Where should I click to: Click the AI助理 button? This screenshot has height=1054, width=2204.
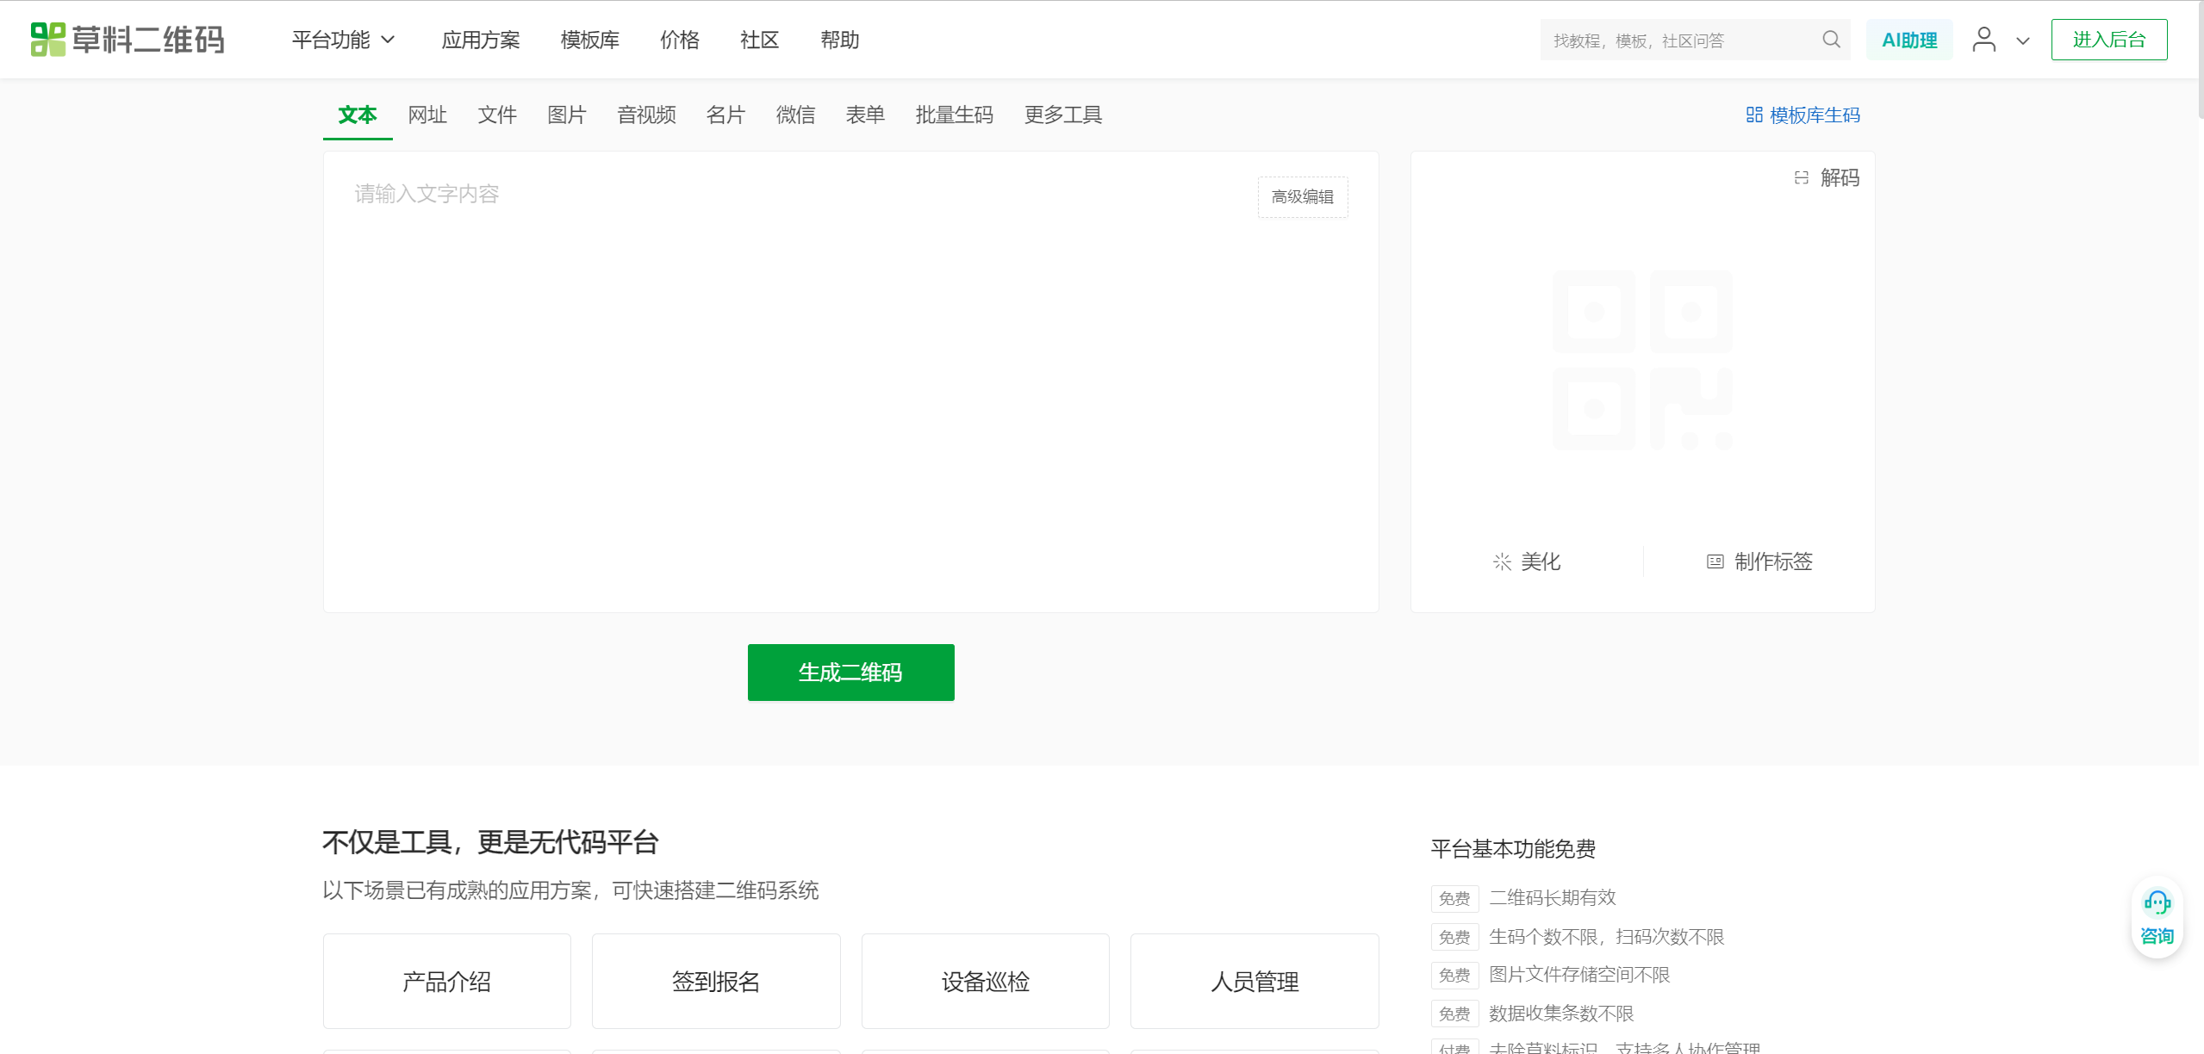click(x=1908, y=40)
